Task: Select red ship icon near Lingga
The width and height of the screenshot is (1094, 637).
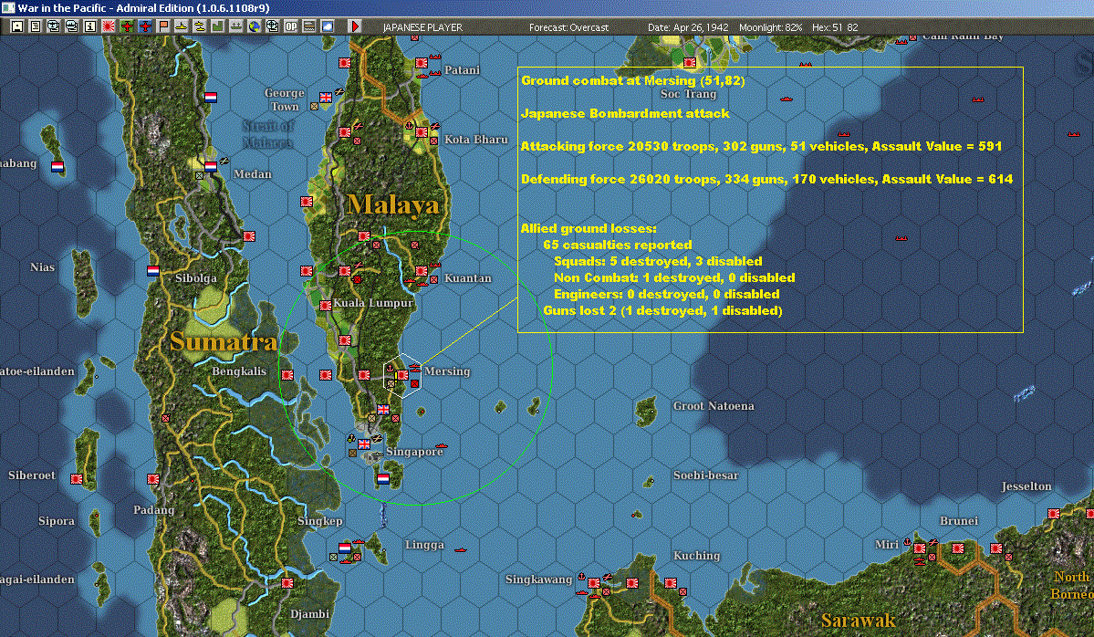Action: click(x=460, y=549)
